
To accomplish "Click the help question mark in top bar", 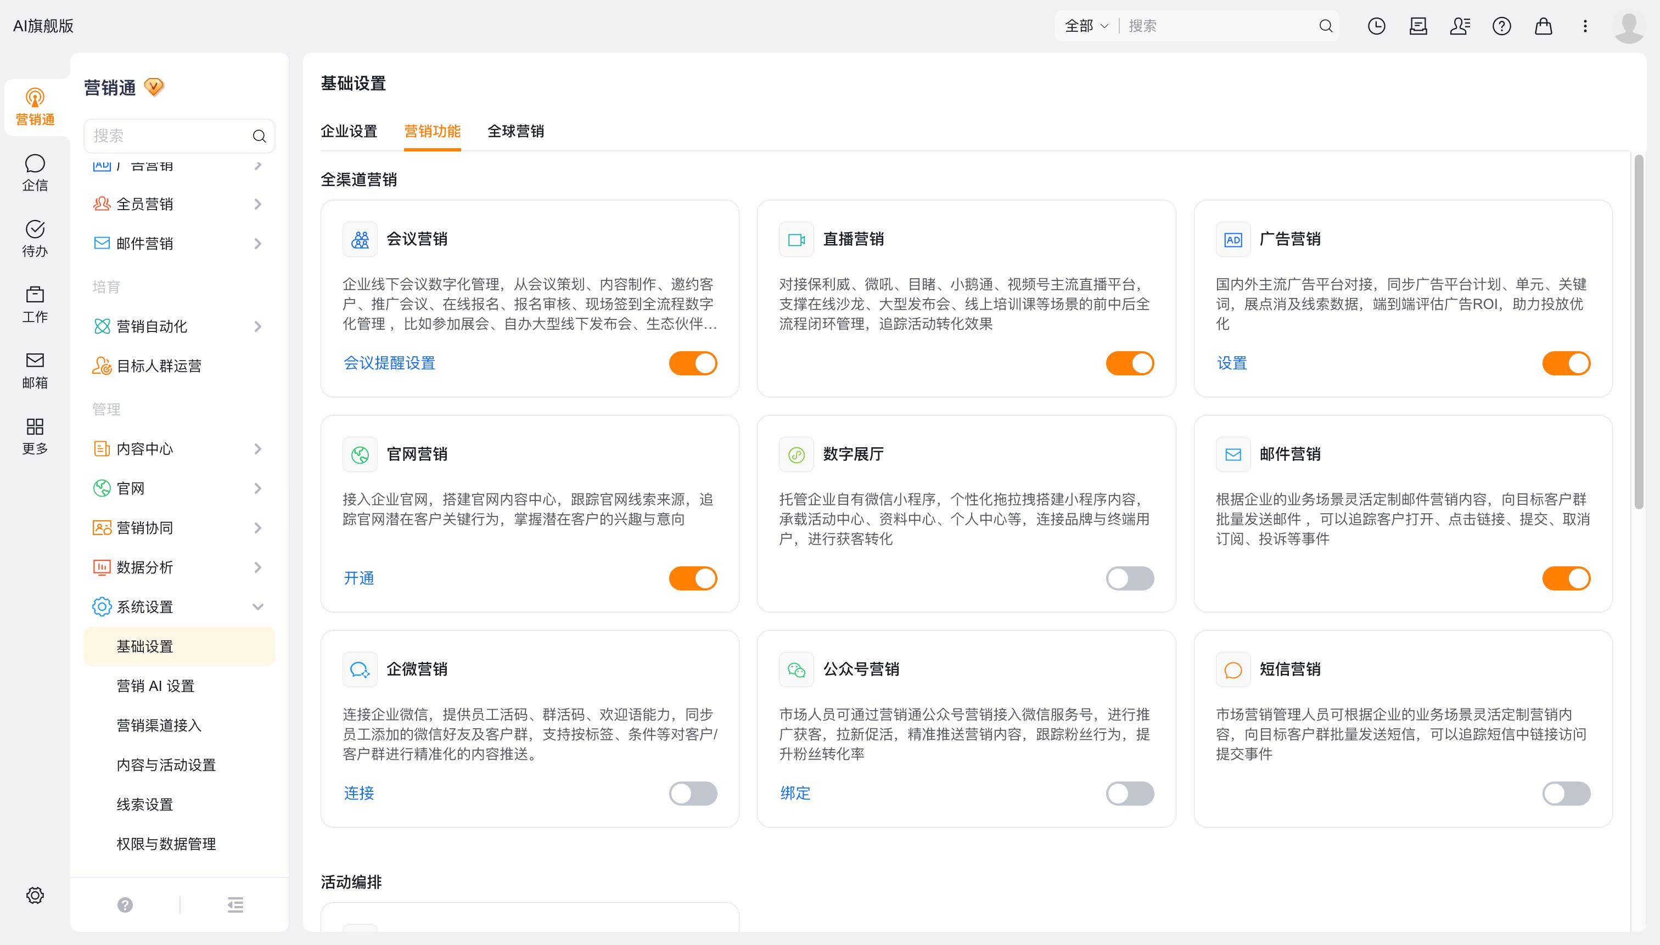I will (1501, 26).
